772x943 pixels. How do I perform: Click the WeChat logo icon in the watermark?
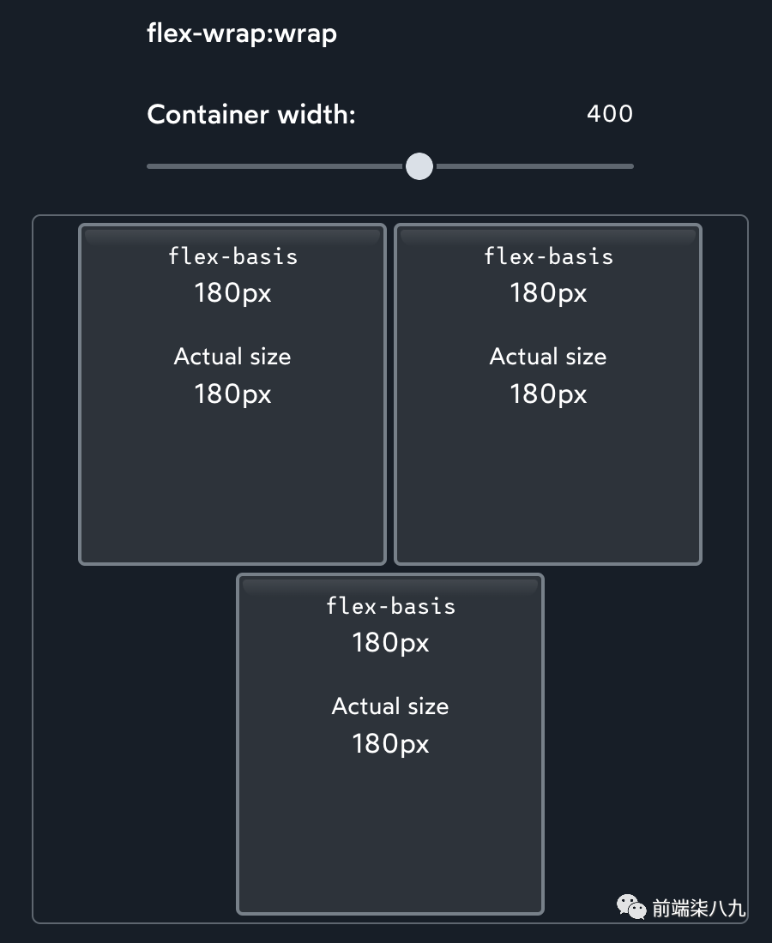(631, 906)
